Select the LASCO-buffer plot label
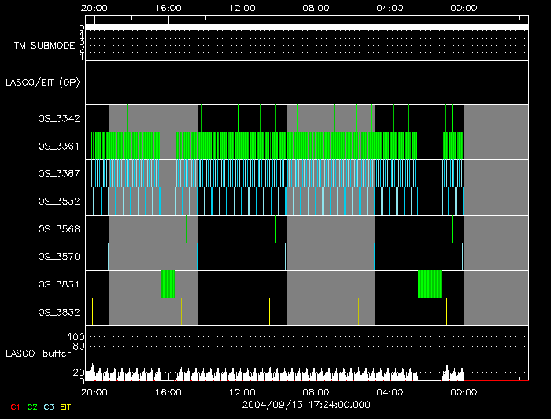Image resolution: width=551 pixels, height=419 pixels. [x=39, y=353]
